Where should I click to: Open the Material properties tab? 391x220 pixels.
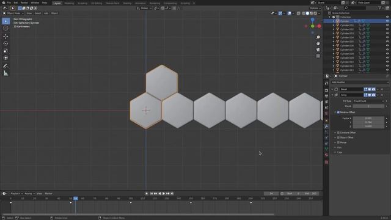[x=326, y=155]
